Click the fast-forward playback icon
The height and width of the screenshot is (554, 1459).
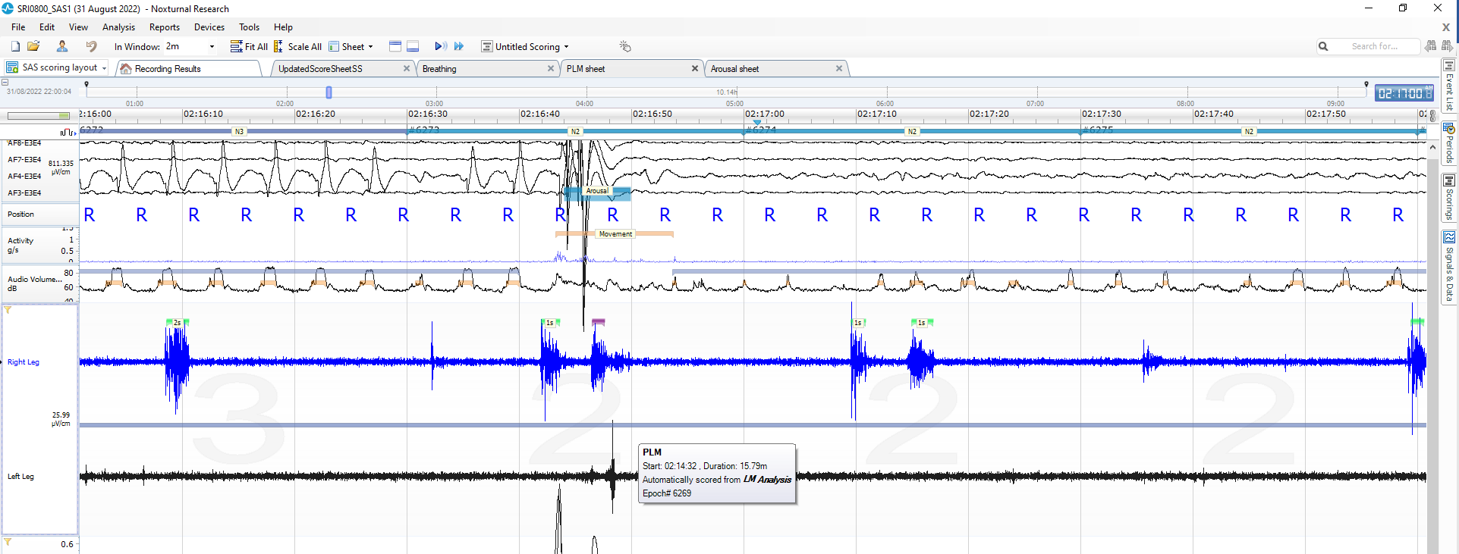[459, 46]
